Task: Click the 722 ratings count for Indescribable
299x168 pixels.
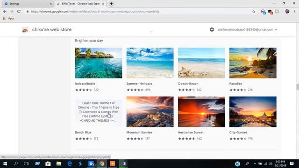Action: click(x=96, y=90)
